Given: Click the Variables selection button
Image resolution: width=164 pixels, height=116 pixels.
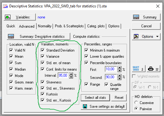Looking at the screenshot, I should (20, 17).
